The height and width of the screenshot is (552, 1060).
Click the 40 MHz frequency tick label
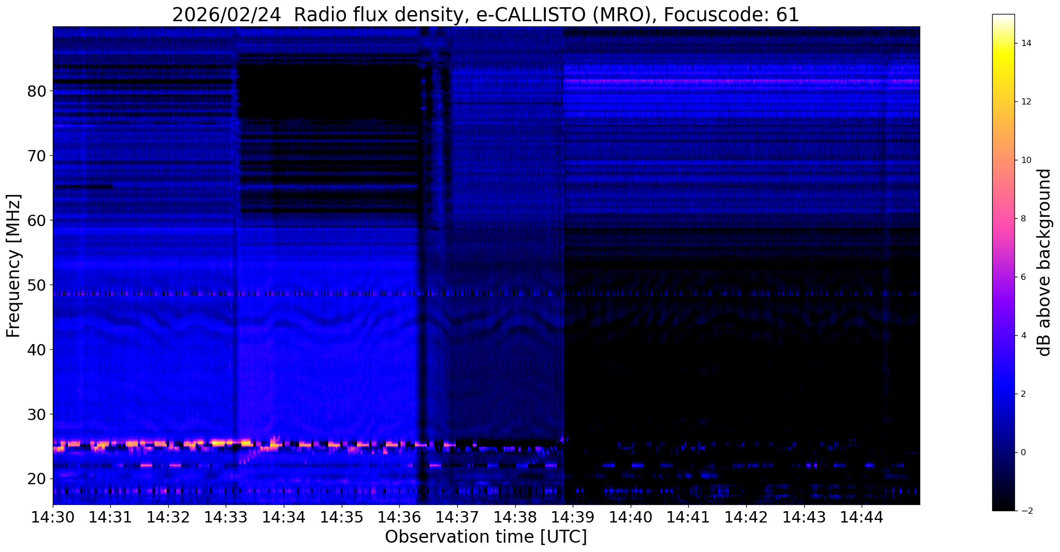(x=36, y=350)
